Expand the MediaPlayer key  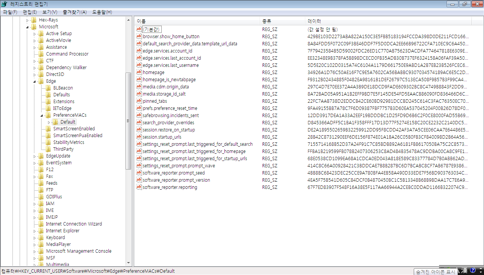34,244
